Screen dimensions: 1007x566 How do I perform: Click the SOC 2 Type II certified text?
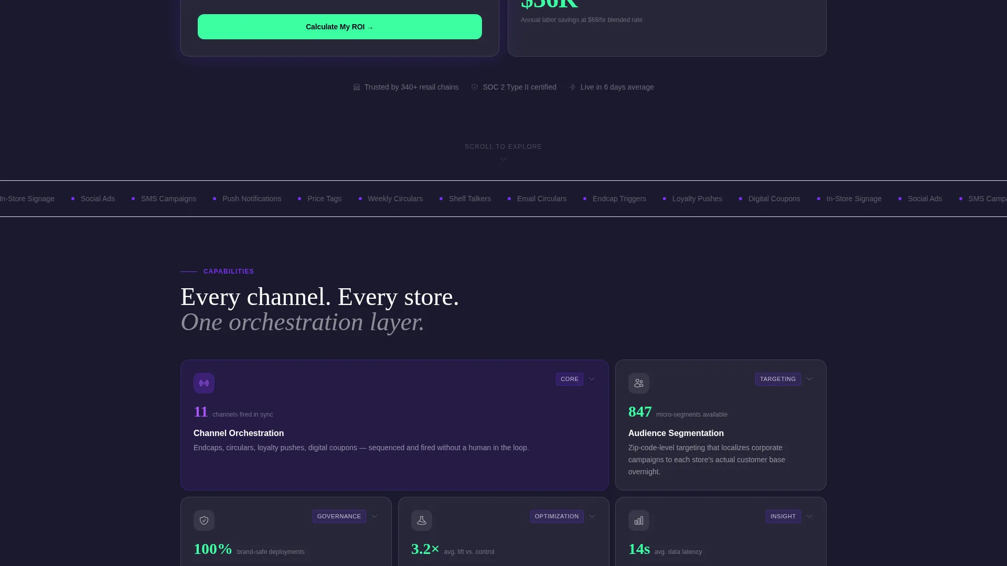click(519, 87)
